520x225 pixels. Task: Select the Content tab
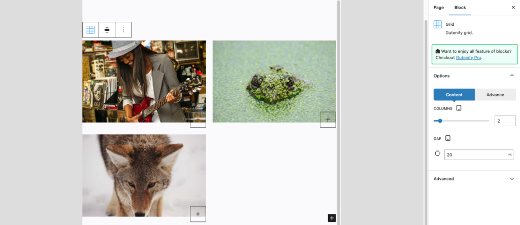pyautogui.click(x=454, y=95)
